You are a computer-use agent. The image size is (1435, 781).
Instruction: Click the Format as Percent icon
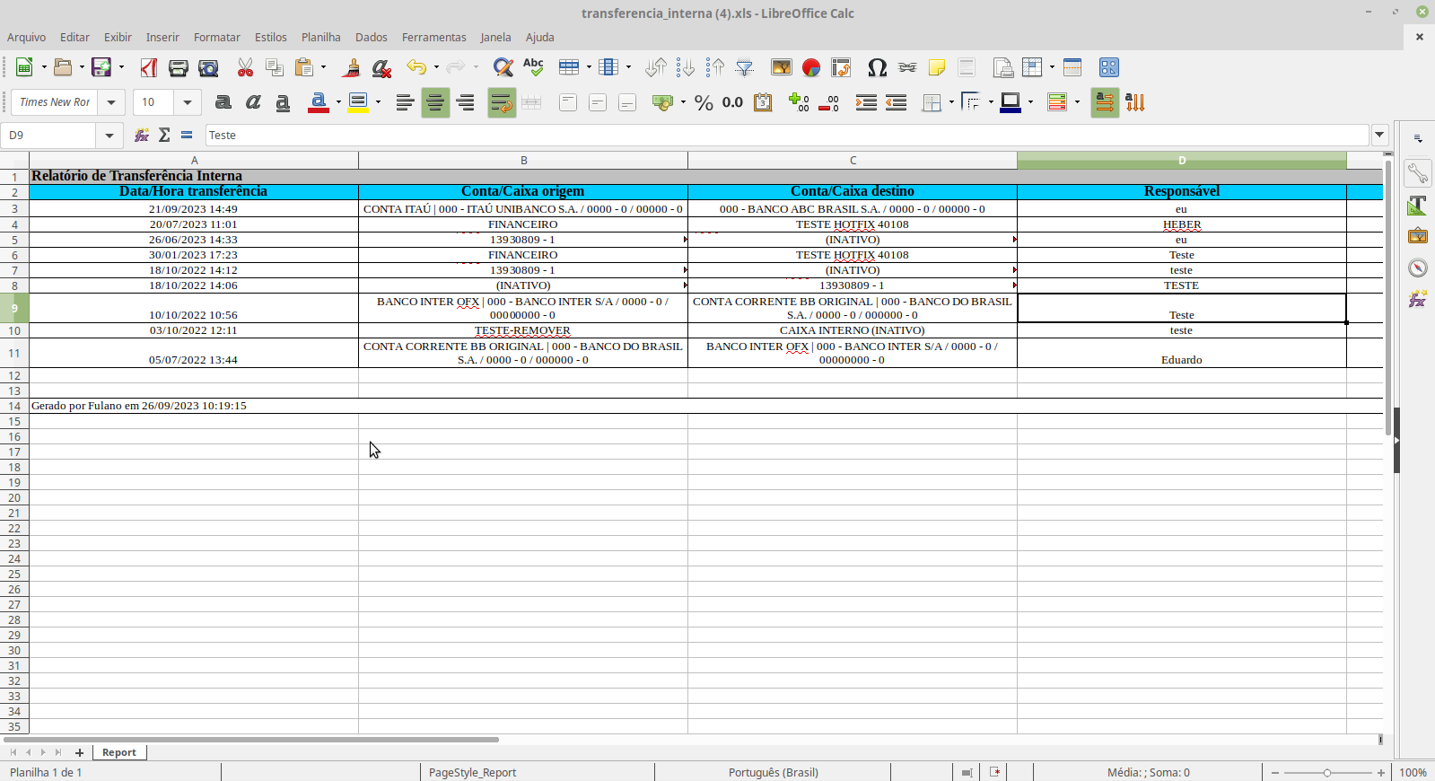[x=704, y=102]
